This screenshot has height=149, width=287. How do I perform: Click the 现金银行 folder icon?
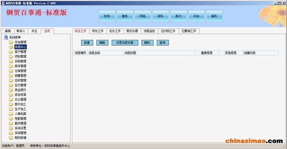point(11,90)
